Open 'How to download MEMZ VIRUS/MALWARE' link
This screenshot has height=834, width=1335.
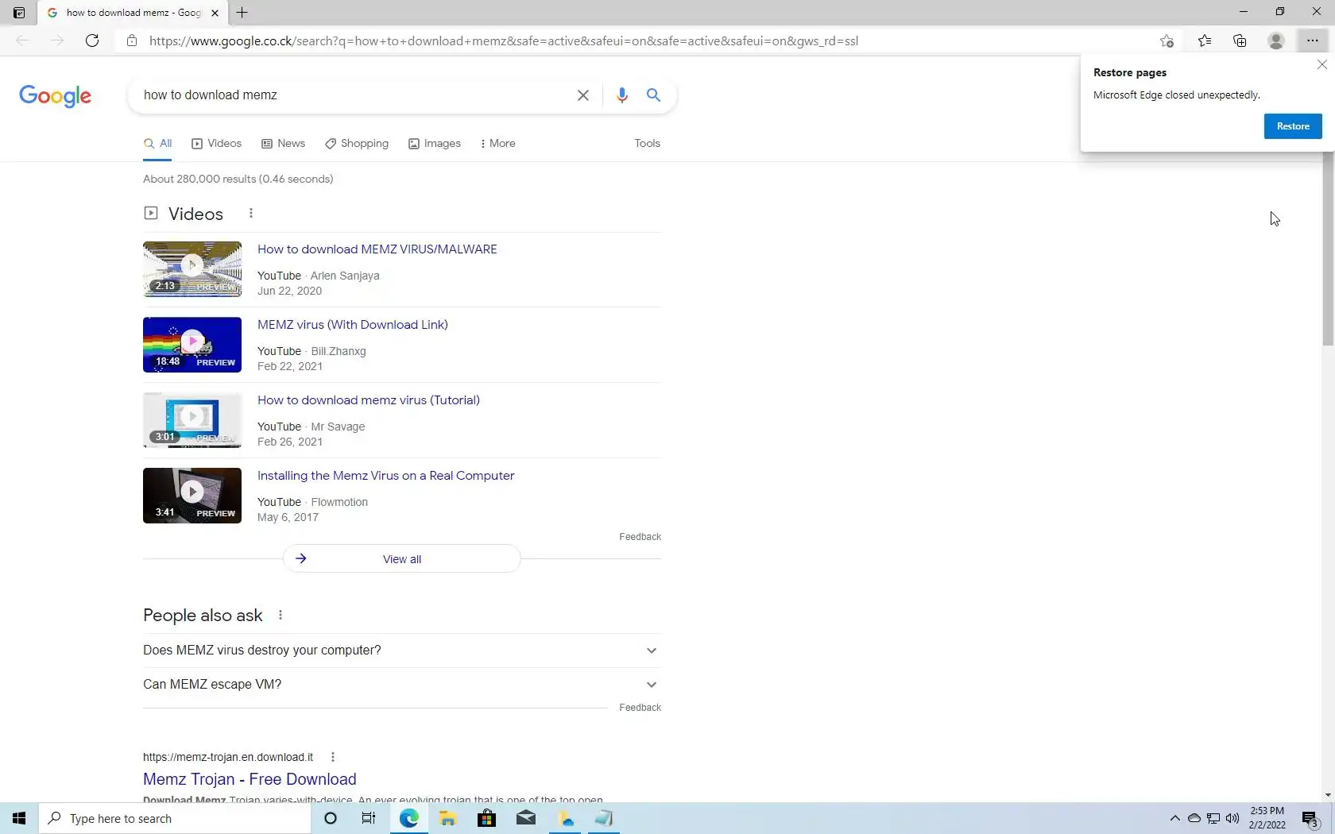point(377,249)
